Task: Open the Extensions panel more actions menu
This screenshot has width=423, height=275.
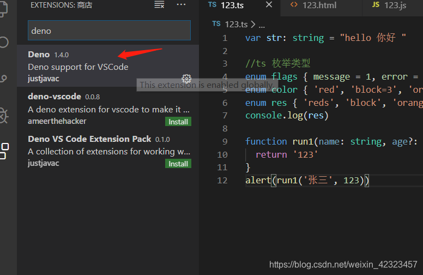Action: (181, 4)
